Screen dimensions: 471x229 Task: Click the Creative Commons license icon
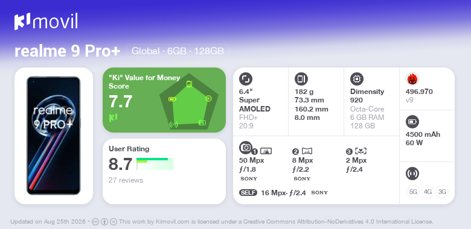click(95, 222)
